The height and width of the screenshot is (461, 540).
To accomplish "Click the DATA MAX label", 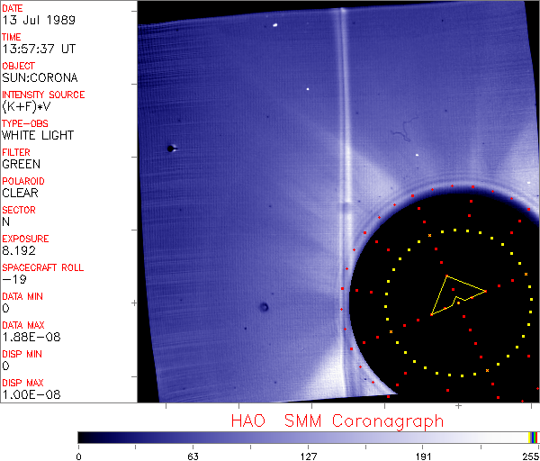I will coord(23,325).
